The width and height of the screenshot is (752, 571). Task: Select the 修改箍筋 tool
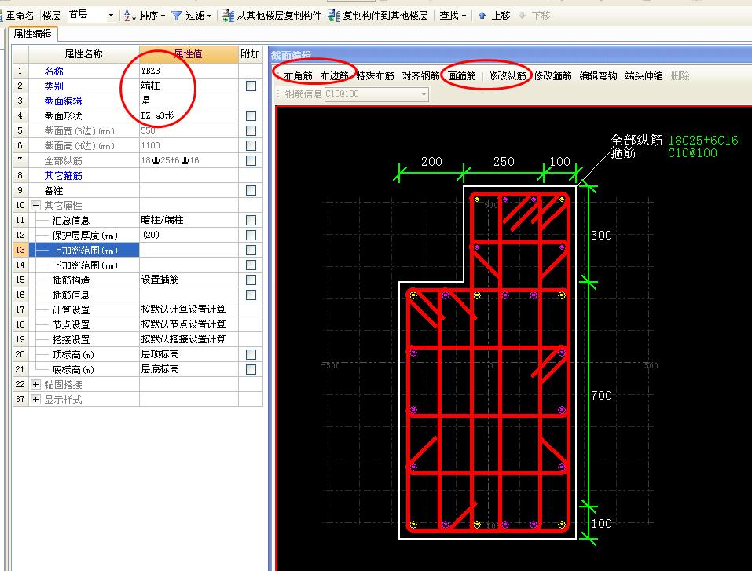pos(552,75)
